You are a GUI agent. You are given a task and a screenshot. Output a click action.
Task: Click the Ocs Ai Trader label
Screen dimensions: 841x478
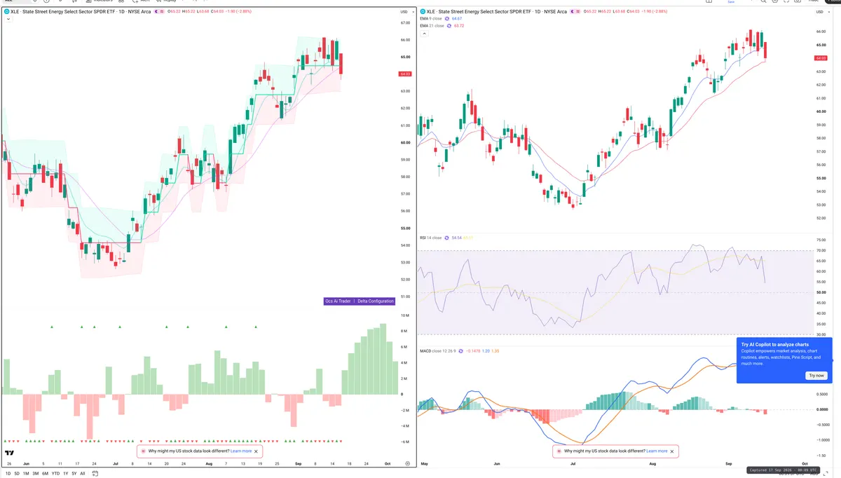point(337,301)
